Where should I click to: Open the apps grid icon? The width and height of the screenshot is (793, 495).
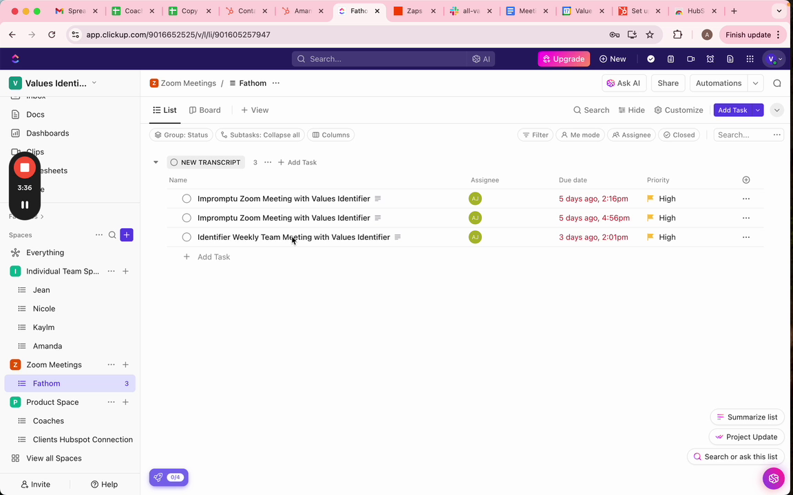pyautogui.click(x=750, y=59)
